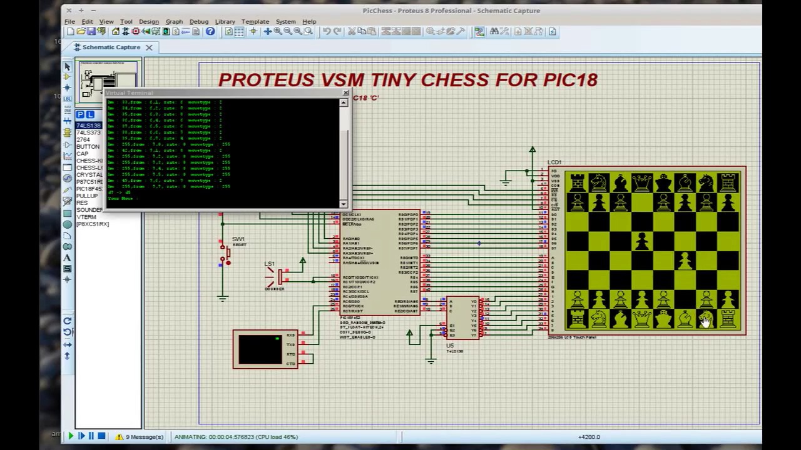Open the Template menu

click(x=255, y=21)
